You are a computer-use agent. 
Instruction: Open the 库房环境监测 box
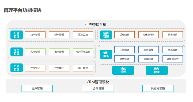(x=83, y=52)
